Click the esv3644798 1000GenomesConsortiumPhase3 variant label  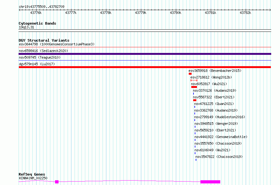[57, 44]
